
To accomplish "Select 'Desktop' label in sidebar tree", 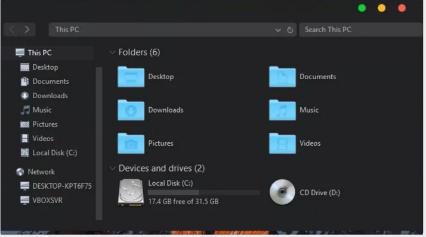I will point(45,67).
